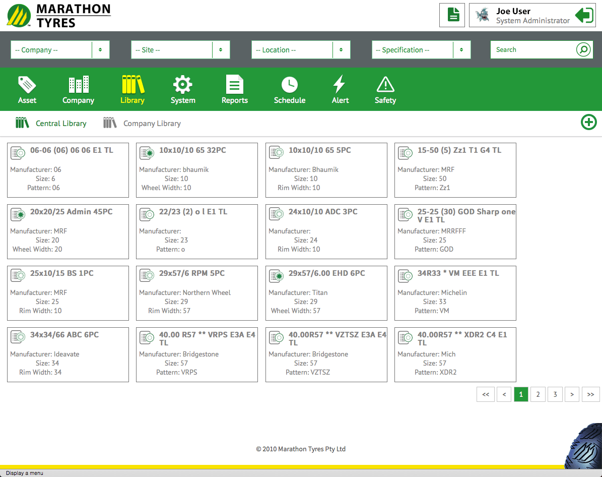Go to page 2 of results
The image size is (602, 477).
[538, 394]
